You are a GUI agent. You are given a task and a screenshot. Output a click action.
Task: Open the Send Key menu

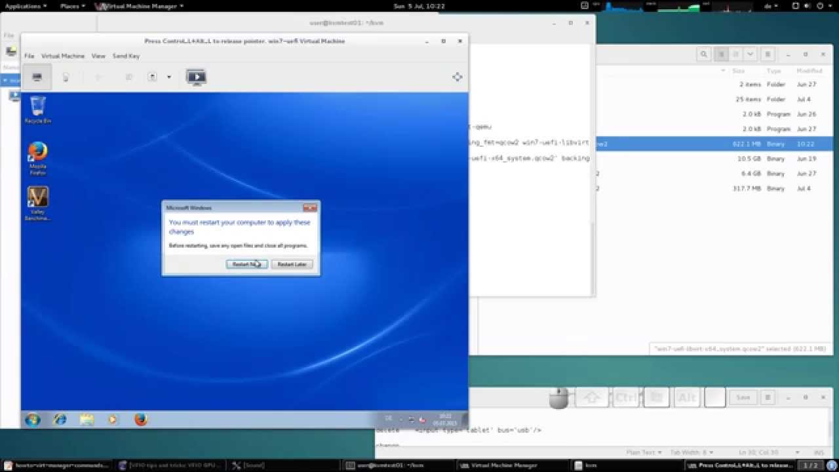(x=126, y=56)
